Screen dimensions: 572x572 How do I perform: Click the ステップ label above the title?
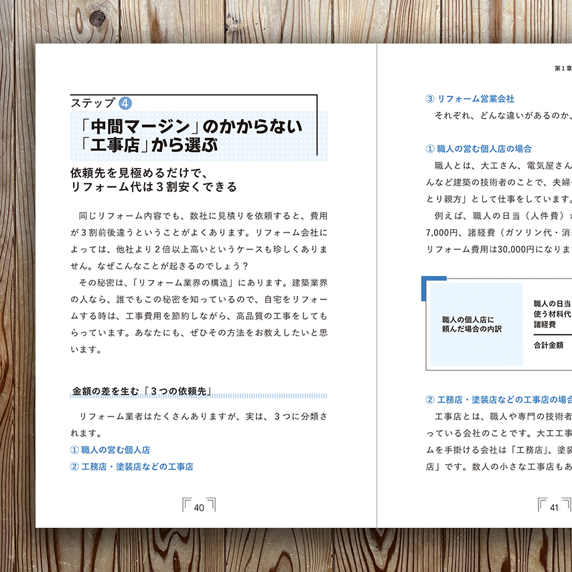pyautogui.click(x=92, y=103)
